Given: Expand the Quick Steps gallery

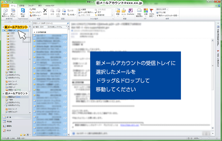Looking at the screenshot, I should click(x=112, y=15).
